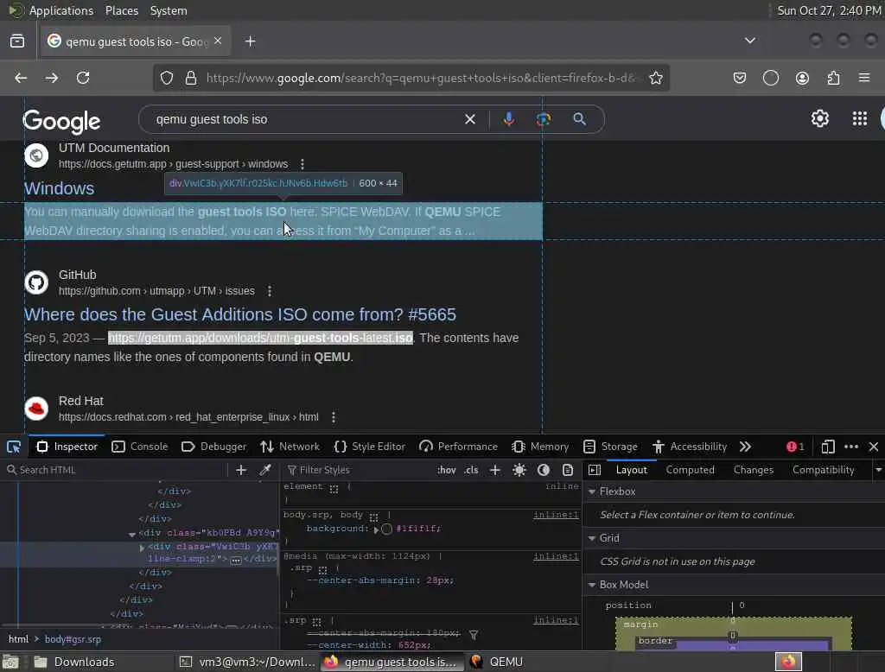Switch to the Debugger tab
Image resolution: width=885 pixels, height=672 pixels.
pos(214,447)
